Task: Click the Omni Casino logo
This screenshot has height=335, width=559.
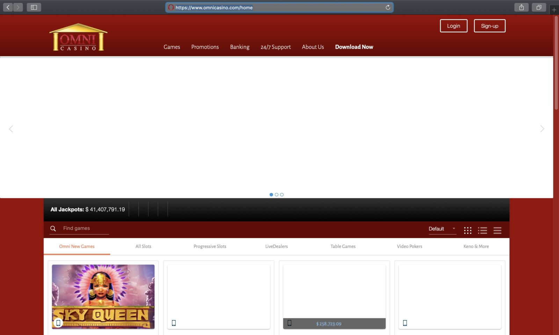Action: coord(78,36)
